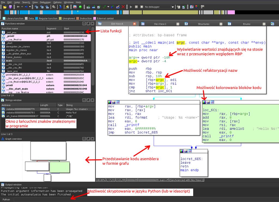Switch to the Hex View-1 tab

pyautogui.click(x=160, y=24)
